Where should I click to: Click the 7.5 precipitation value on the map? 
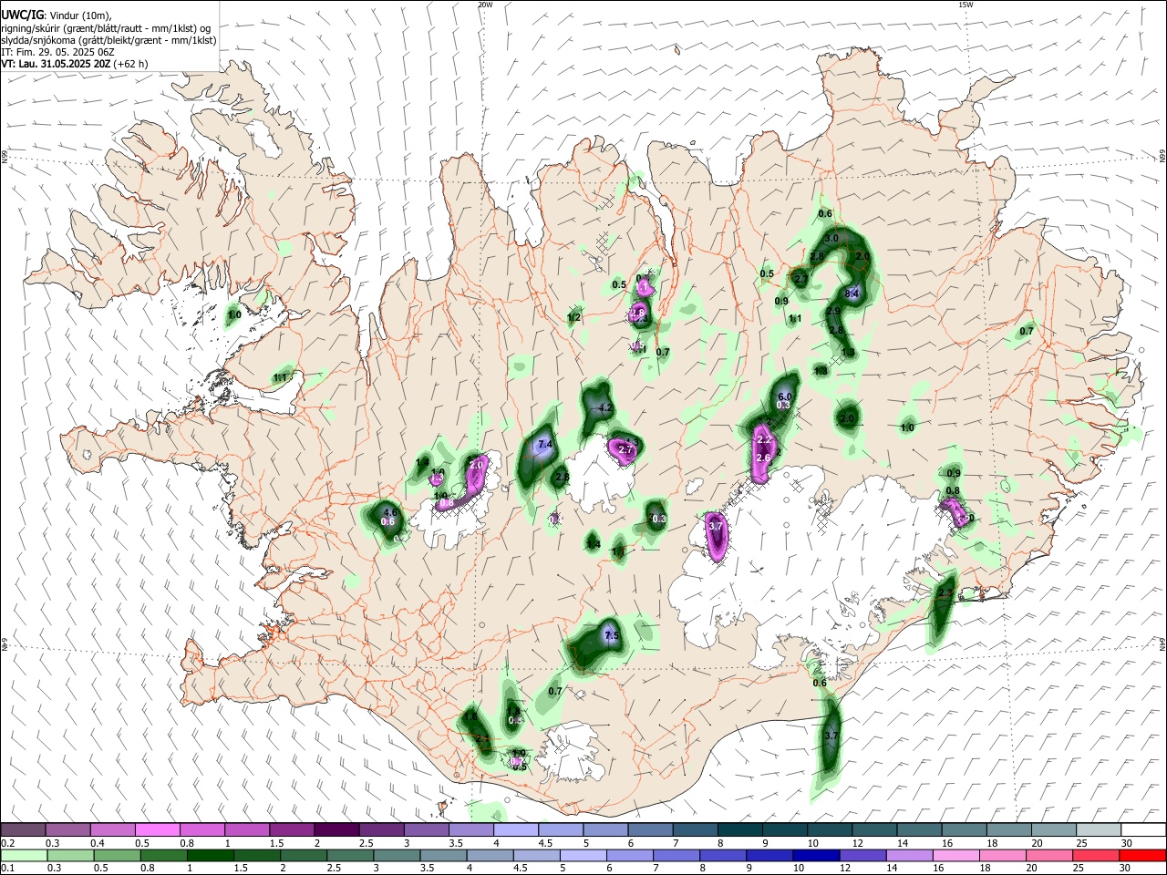tap(612, 635)
